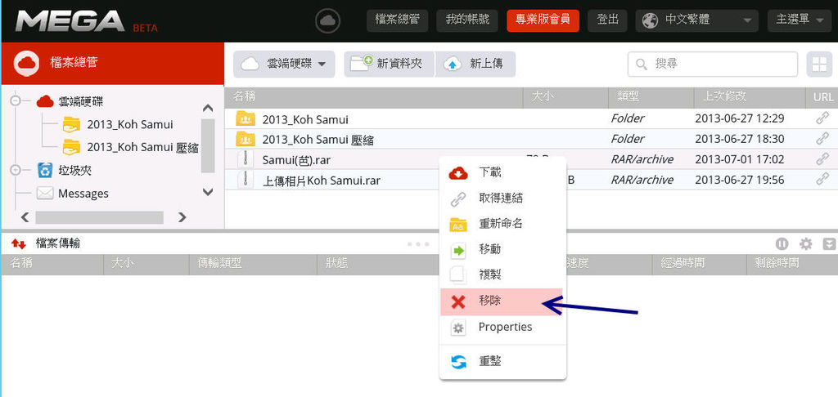Viewport: 838px width, 397px height.
Task: Click the round cloud status icon in header
Action: point(327,21)
